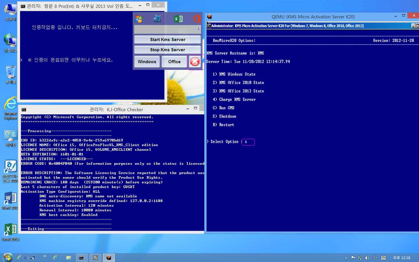Click the 'KmsMicroK20 Options:' heading
Viewport: 419px width, 262px height.
click(234, 40)
